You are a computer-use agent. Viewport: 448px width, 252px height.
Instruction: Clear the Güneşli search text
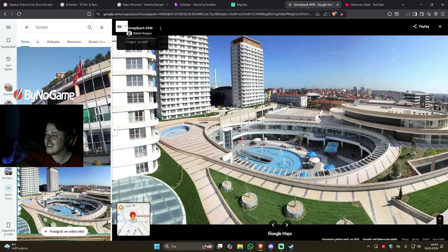click(101, 27)
